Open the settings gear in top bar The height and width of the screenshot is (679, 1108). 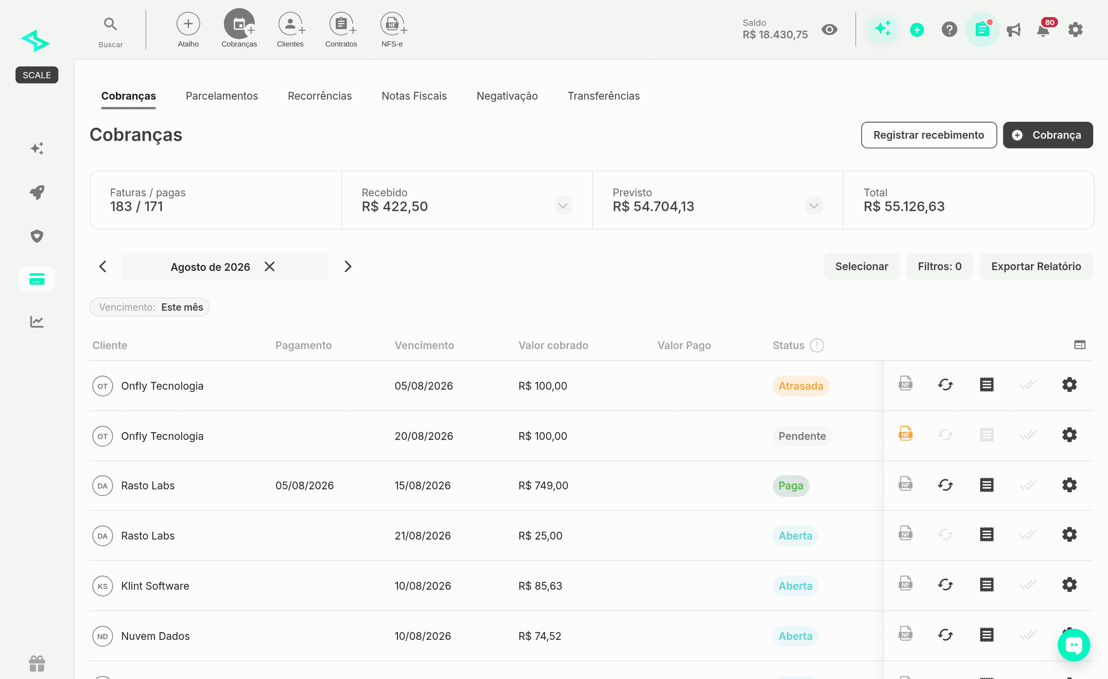tap(1076, 29)
